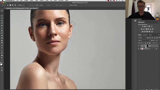Image resolution: width=160 pixels, height=90 pixels.
Task: Select the History Brush tool
Action: tap(2, 33)
